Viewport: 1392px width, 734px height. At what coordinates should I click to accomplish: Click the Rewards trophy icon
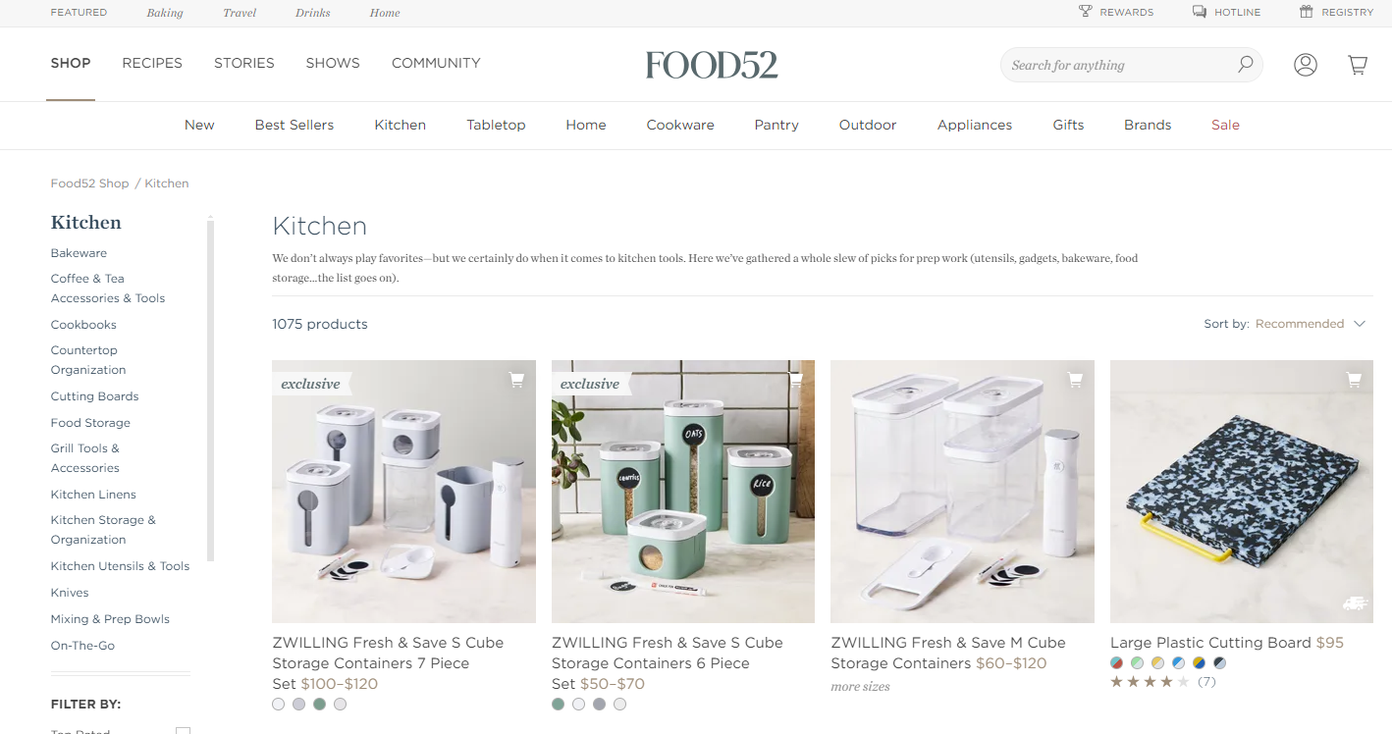1085,12
